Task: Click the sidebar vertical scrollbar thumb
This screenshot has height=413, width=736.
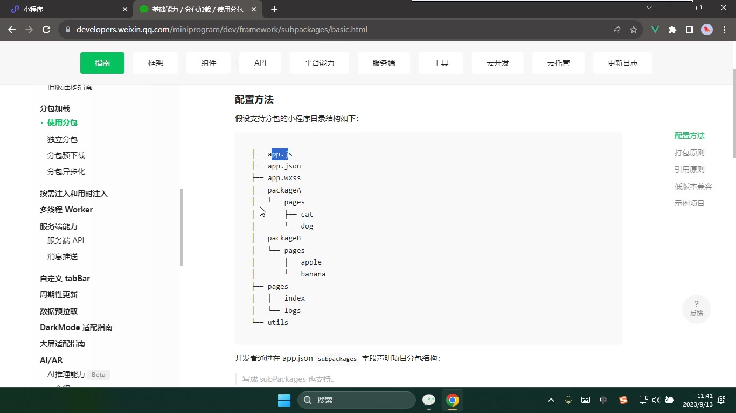Action: click(182, 227)
